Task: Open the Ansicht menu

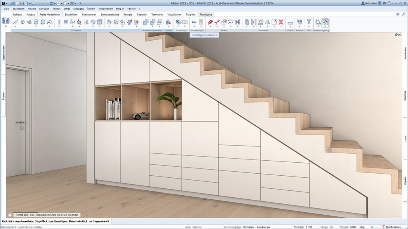Action: pyautogui.click(x=32, y=9)
